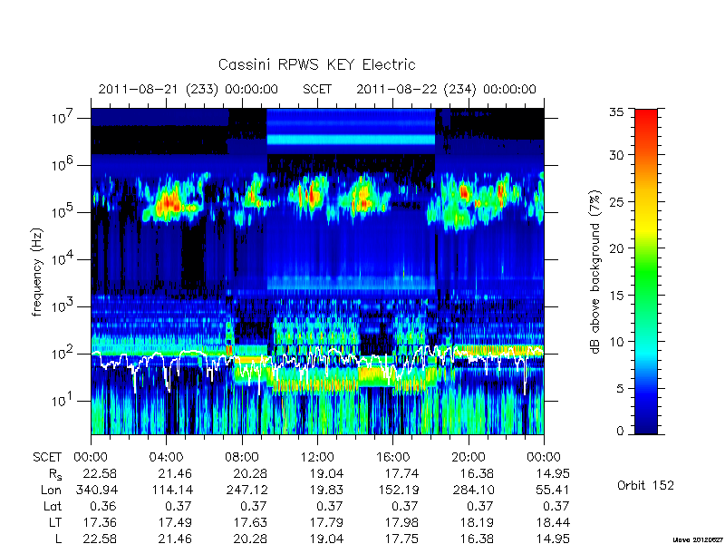
Task: Click the 'Lat' row label
Action: 53,506
